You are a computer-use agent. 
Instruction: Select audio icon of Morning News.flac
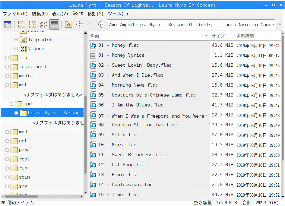point(93,85)
